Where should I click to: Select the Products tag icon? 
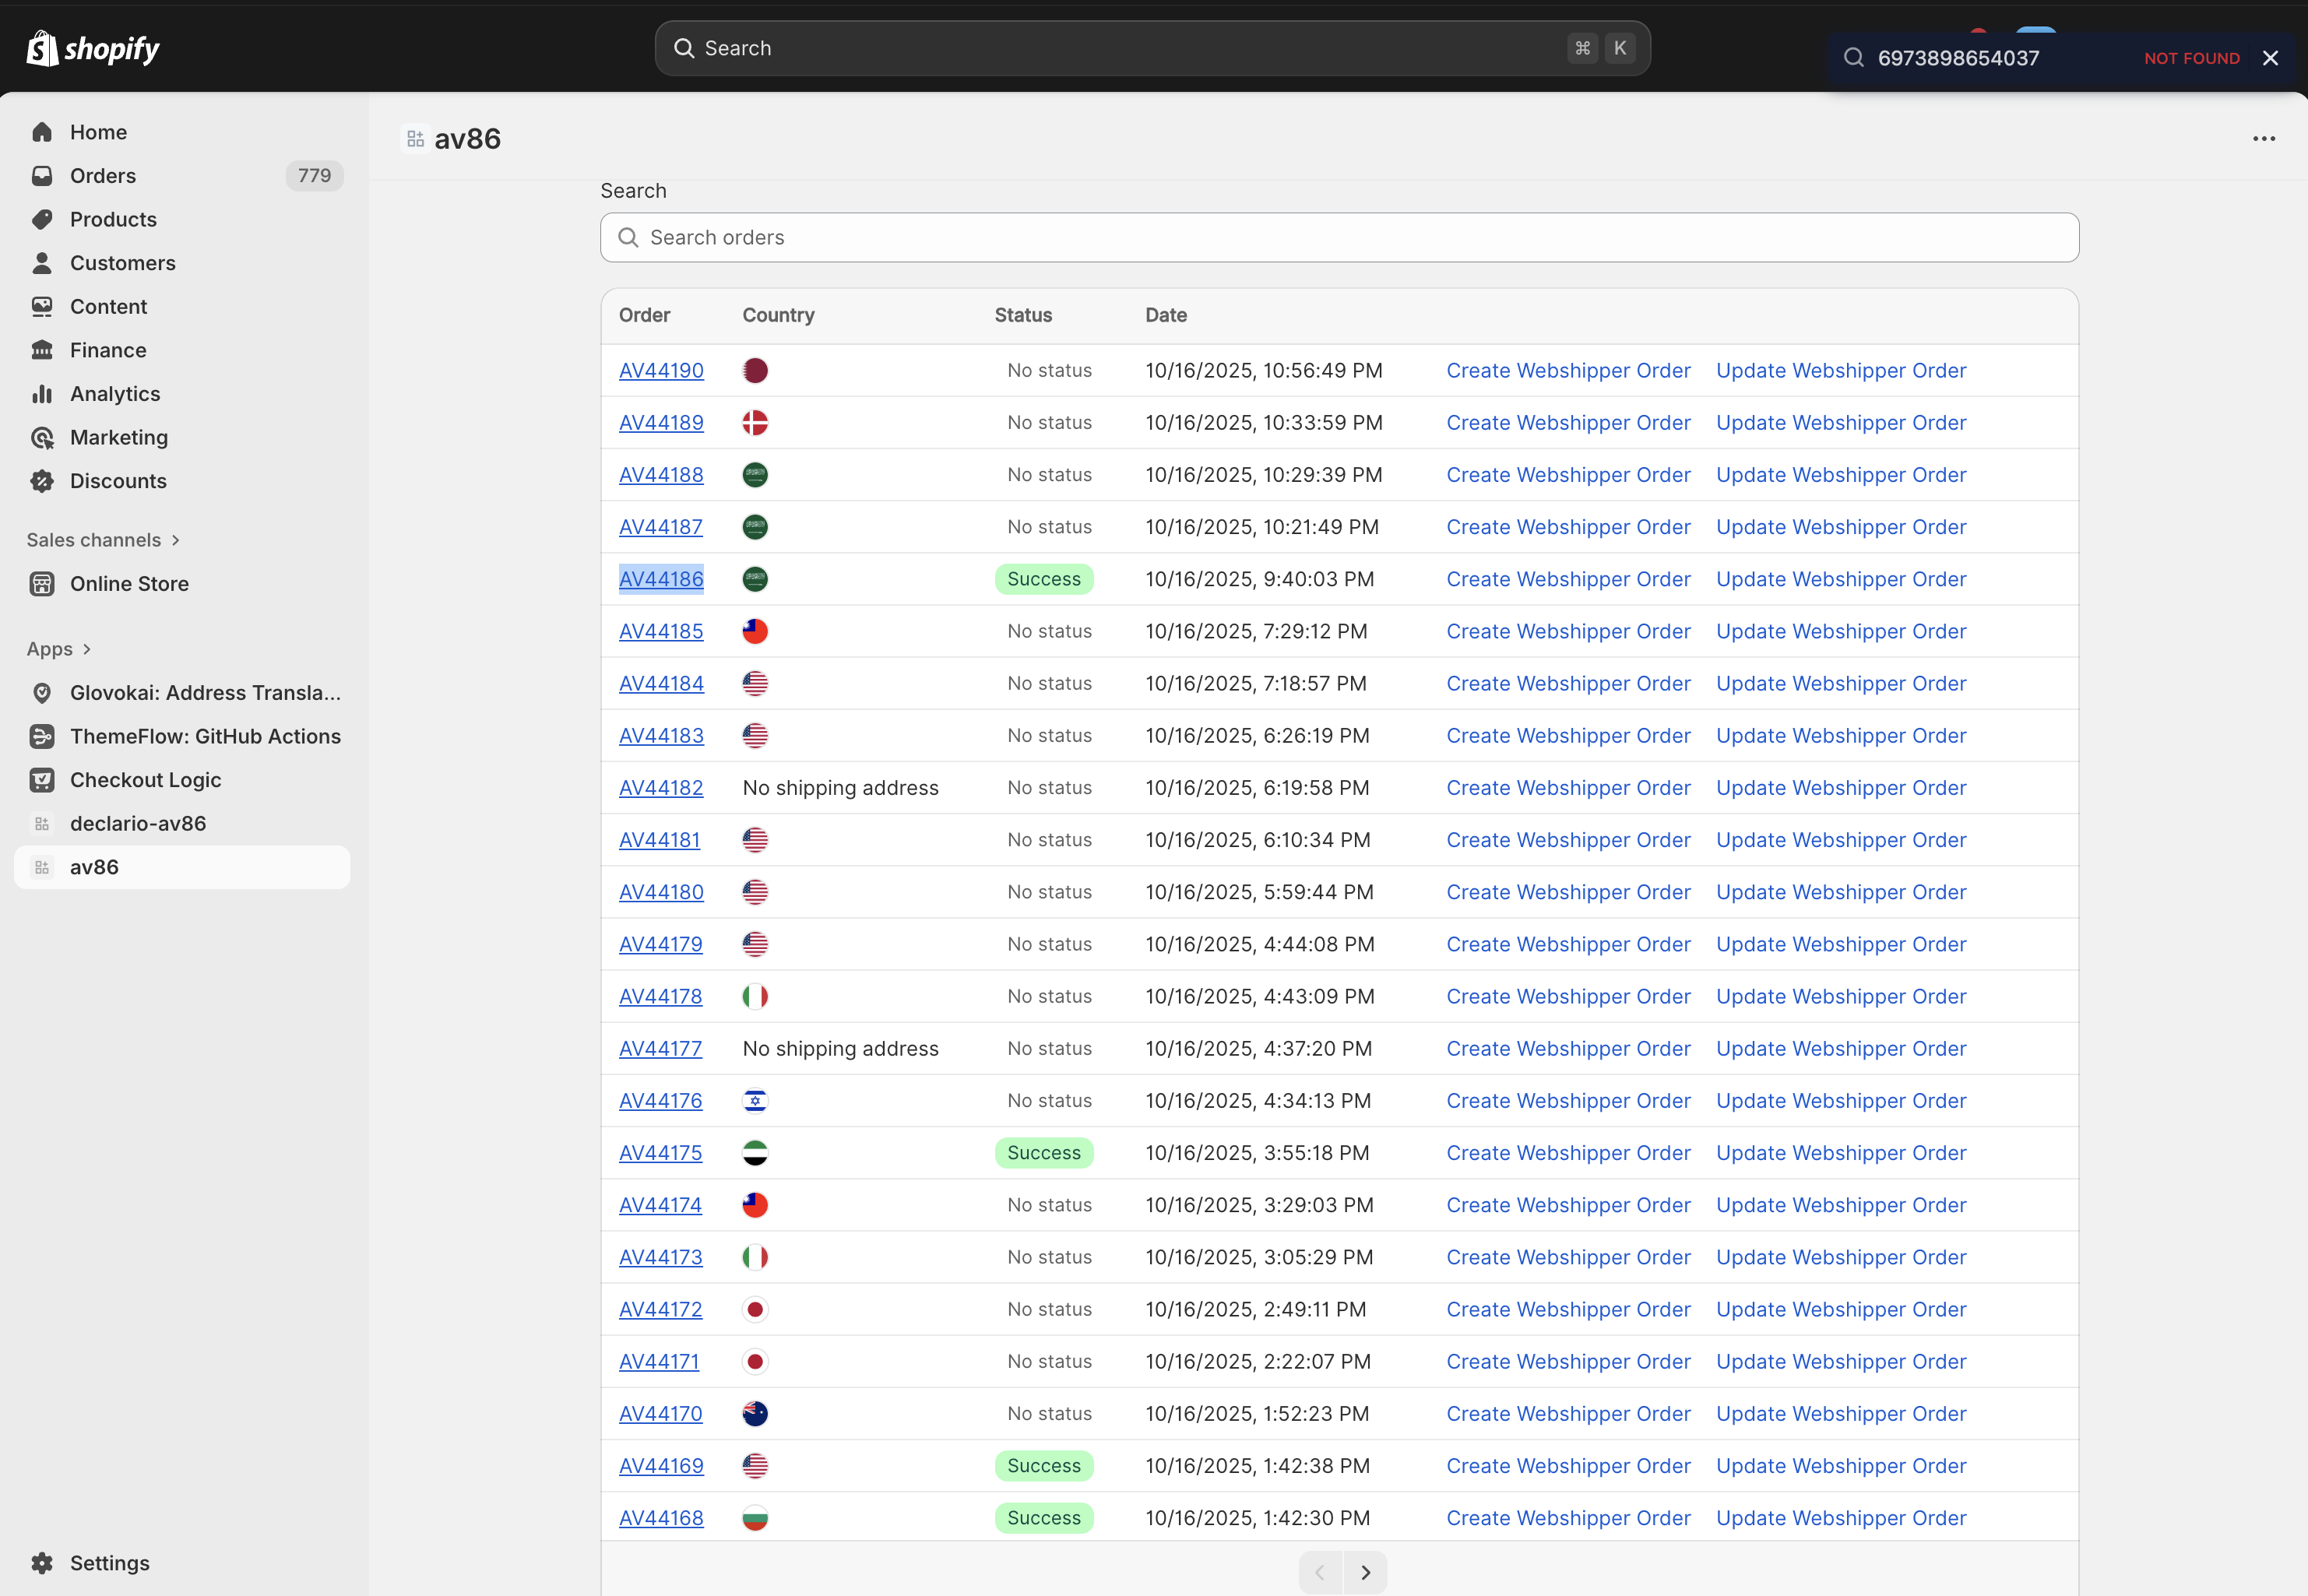(42, 219)
